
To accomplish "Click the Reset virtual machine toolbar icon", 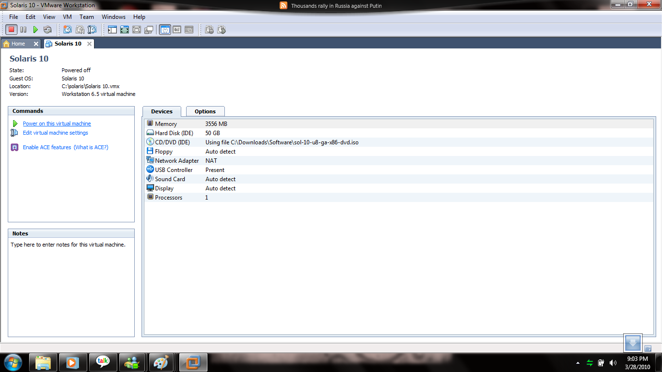I will 47,30.
